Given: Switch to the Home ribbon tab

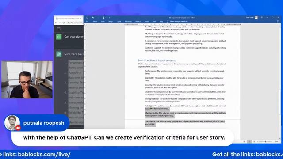Looking at the screenshot, I should [95, 22].
